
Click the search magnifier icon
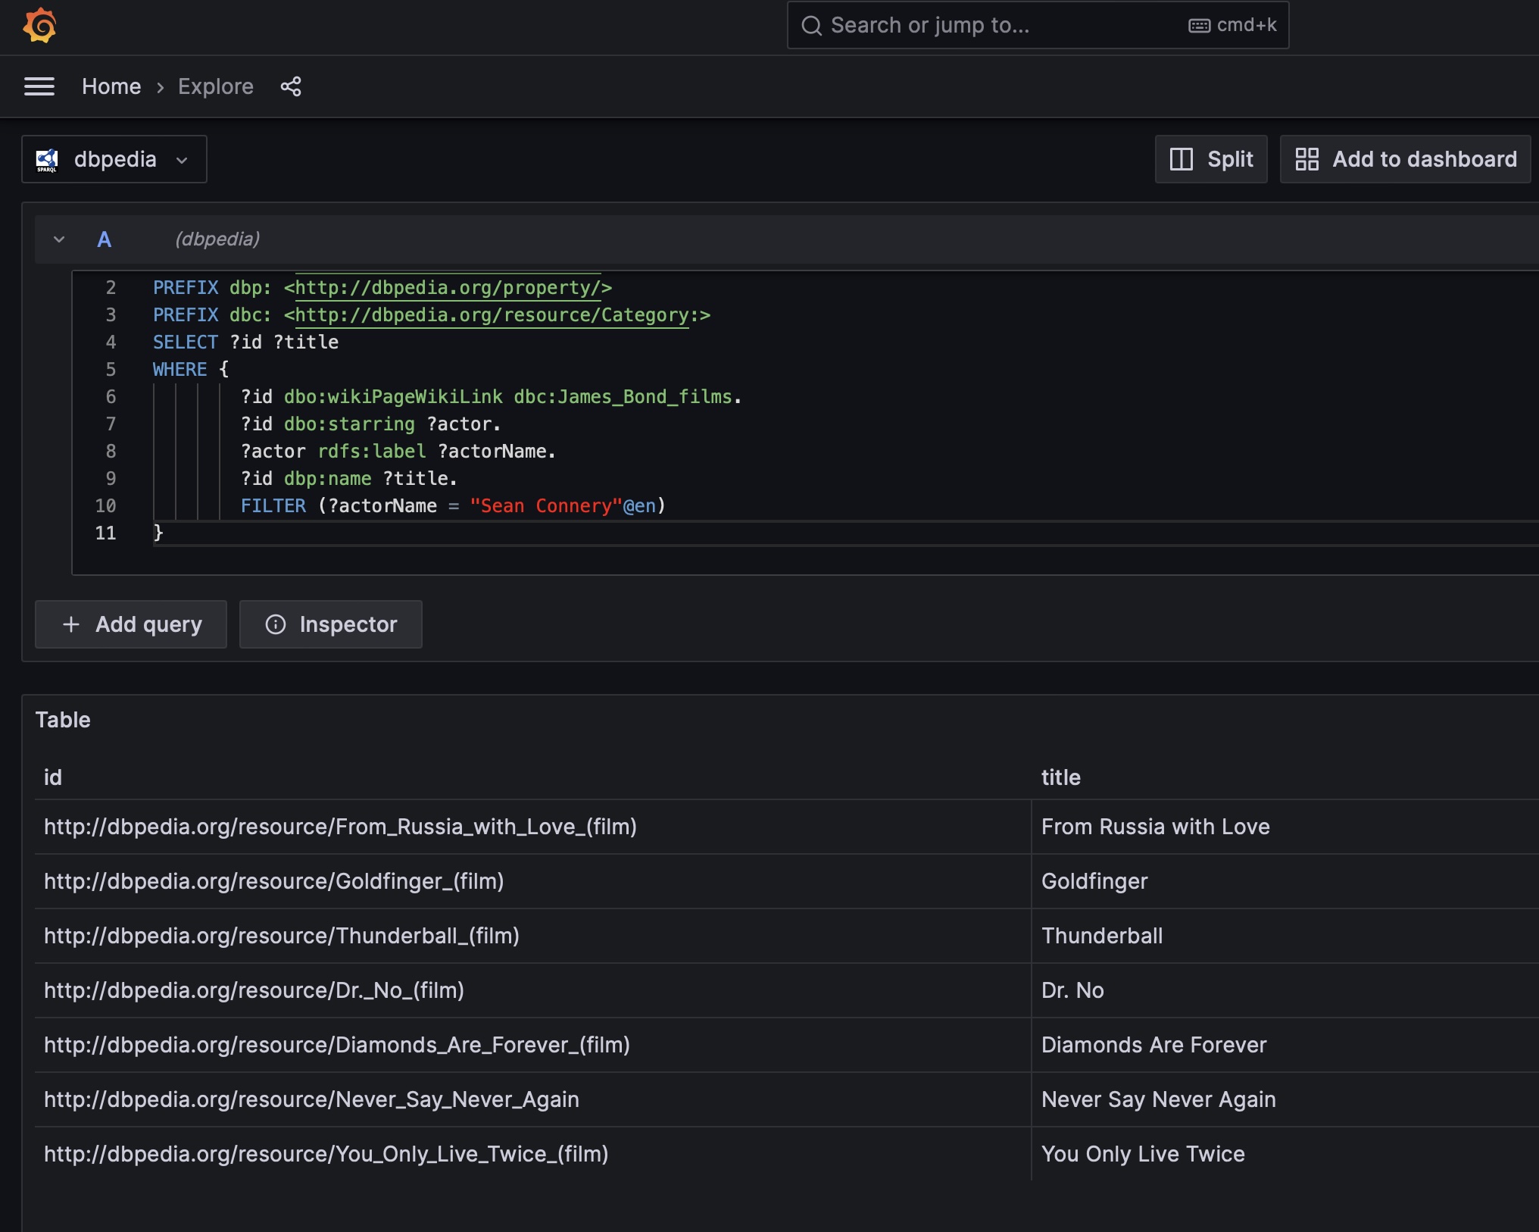point(811,26)
